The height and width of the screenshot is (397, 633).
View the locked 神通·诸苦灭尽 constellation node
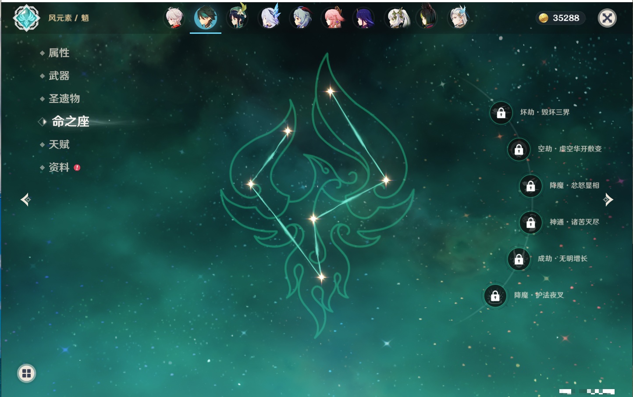point(530,222)
